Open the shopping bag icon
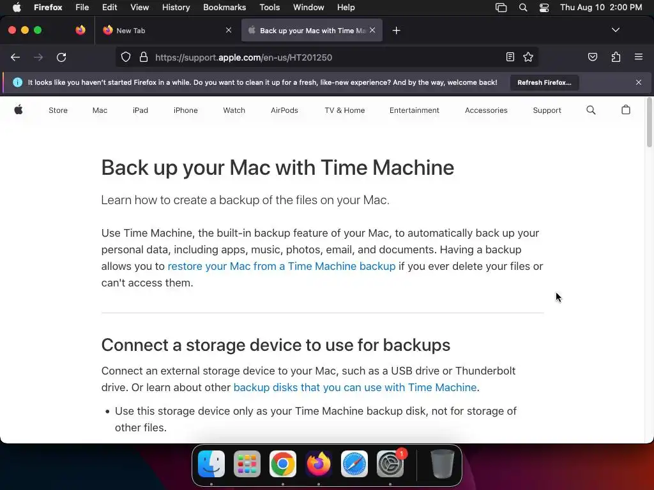654x490 pixels. 626,110
